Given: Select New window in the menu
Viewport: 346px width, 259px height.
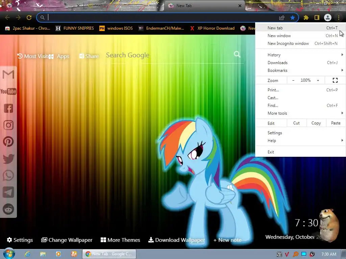Looking at the screenshot, I should [300, 36].
